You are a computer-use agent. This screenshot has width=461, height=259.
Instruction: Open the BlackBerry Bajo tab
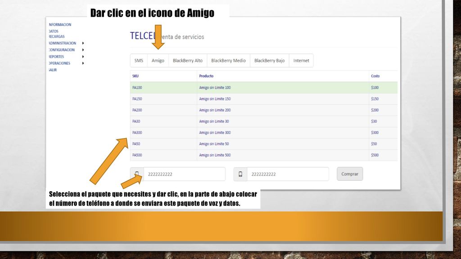click(x=269, y=61)
